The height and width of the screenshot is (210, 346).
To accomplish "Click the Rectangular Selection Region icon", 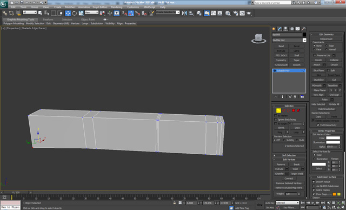I will click(x=54, y=13).
